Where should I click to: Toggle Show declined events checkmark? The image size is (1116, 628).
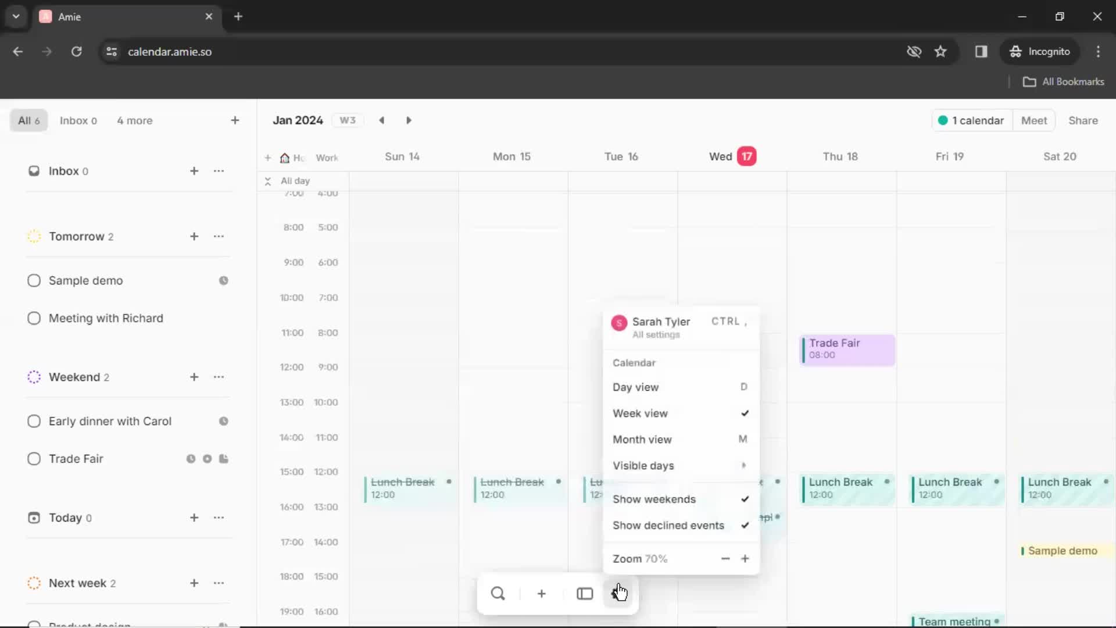point(744,525)
